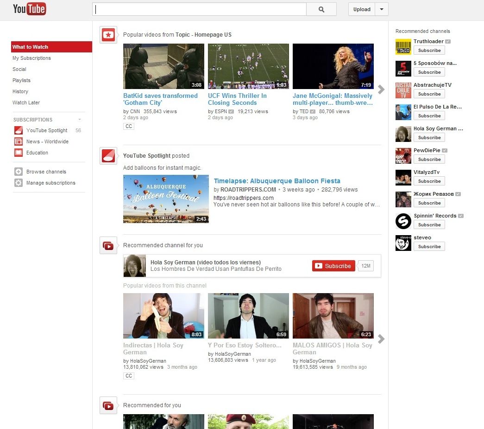Click the Upload button

pyautogui.click(x=362, y=9)
